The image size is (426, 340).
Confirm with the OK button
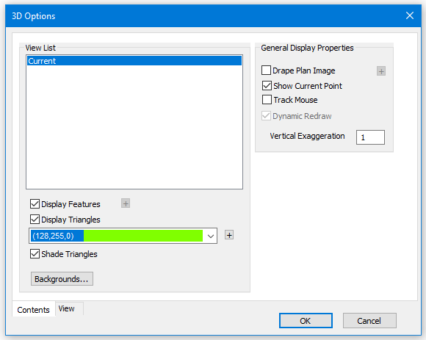[306, 321]
